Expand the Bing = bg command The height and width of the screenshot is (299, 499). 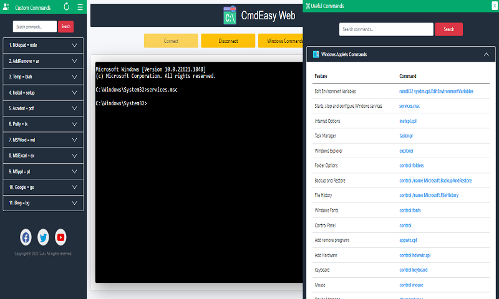43,202
